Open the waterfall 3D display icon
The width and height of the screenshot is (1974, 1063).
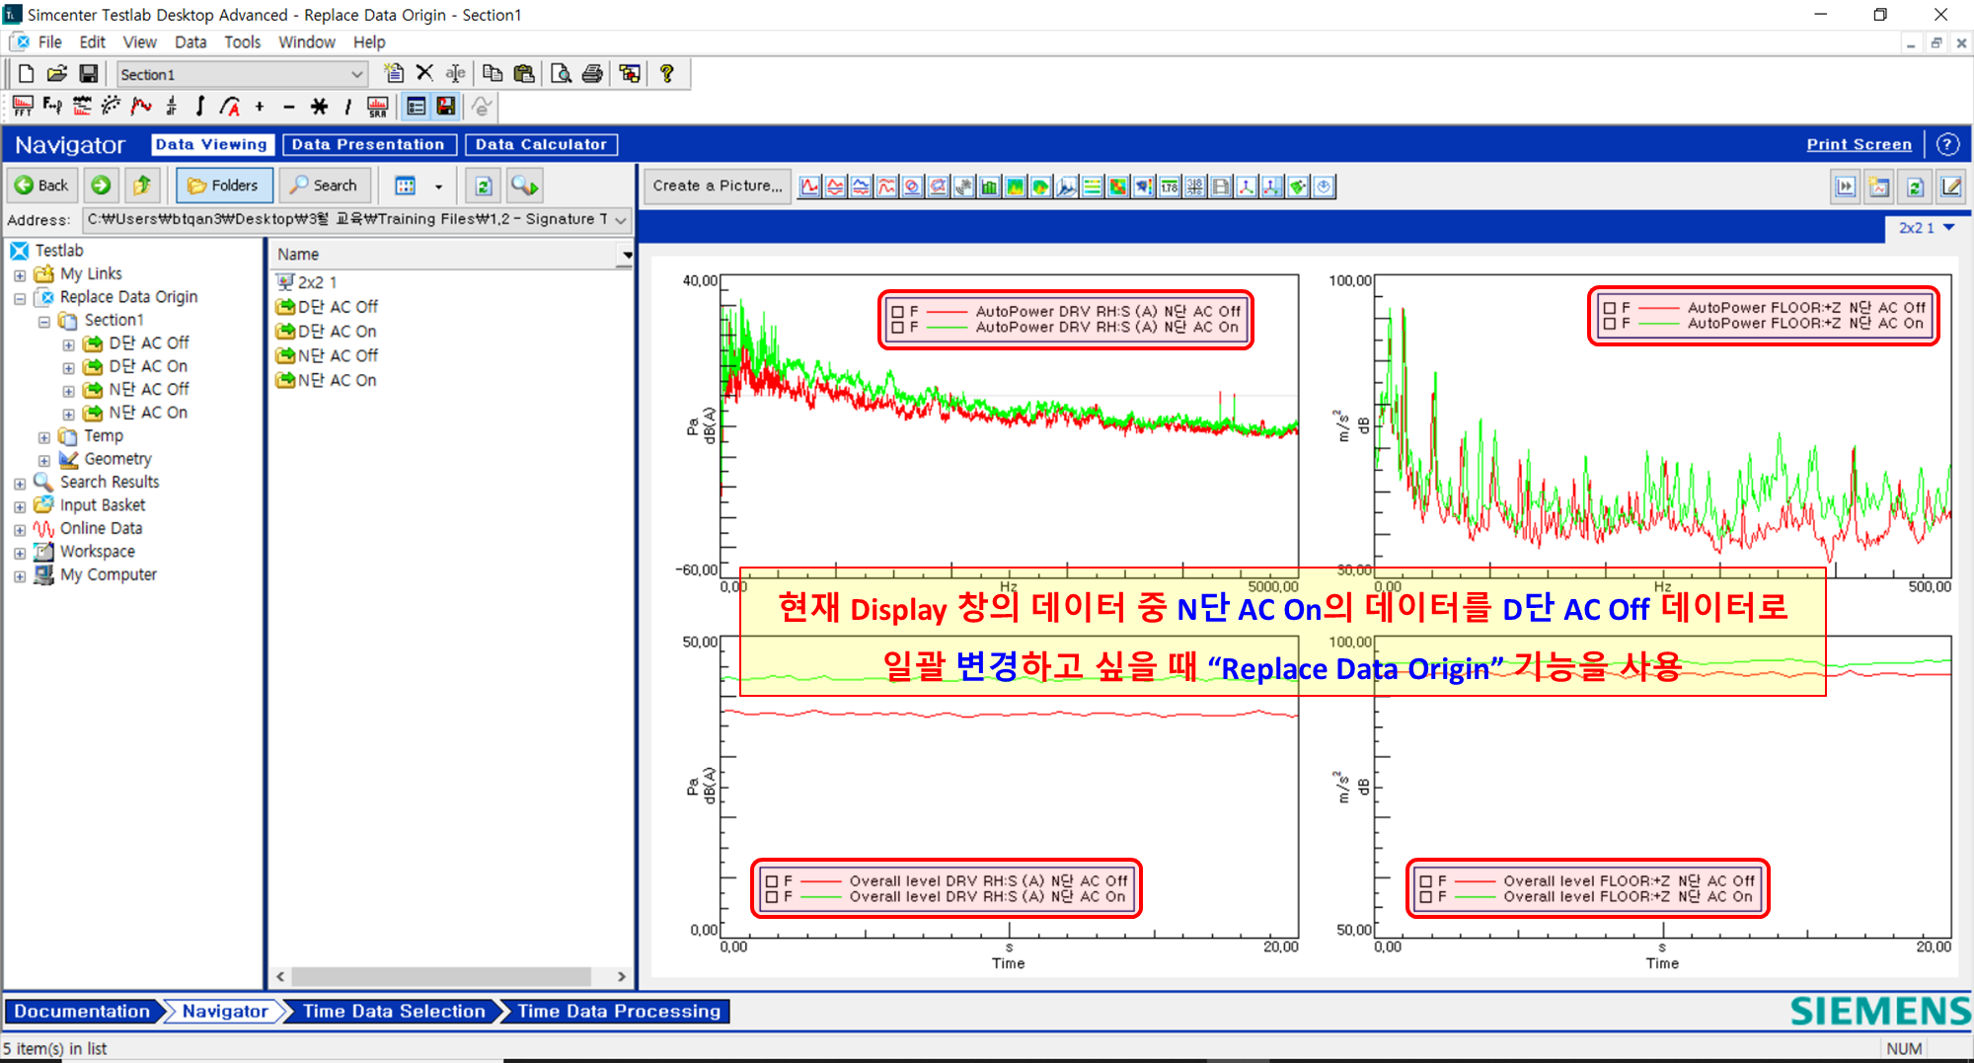[1067, 186]
